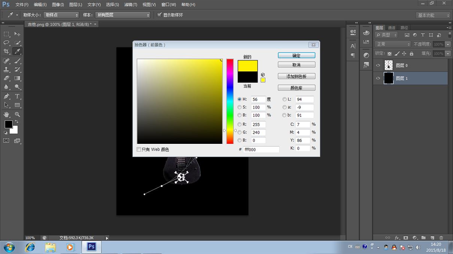This screenshot has width=453, height=254.
Task: Switch to 路径 tab
Action: [404, 28]
